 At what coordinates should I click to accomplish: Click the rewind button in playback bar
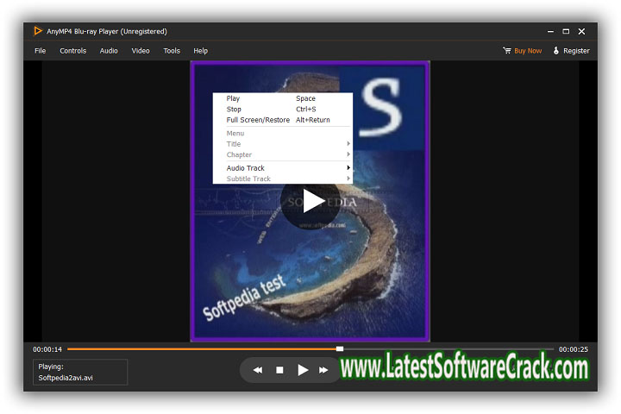(x=257, y=370)
